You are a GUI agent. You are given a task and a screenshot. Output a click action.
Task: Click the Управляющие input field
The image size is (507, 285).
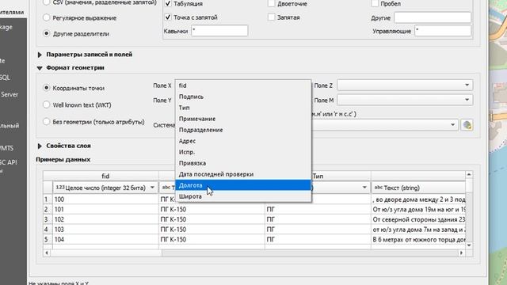click(x=443, y=31)
